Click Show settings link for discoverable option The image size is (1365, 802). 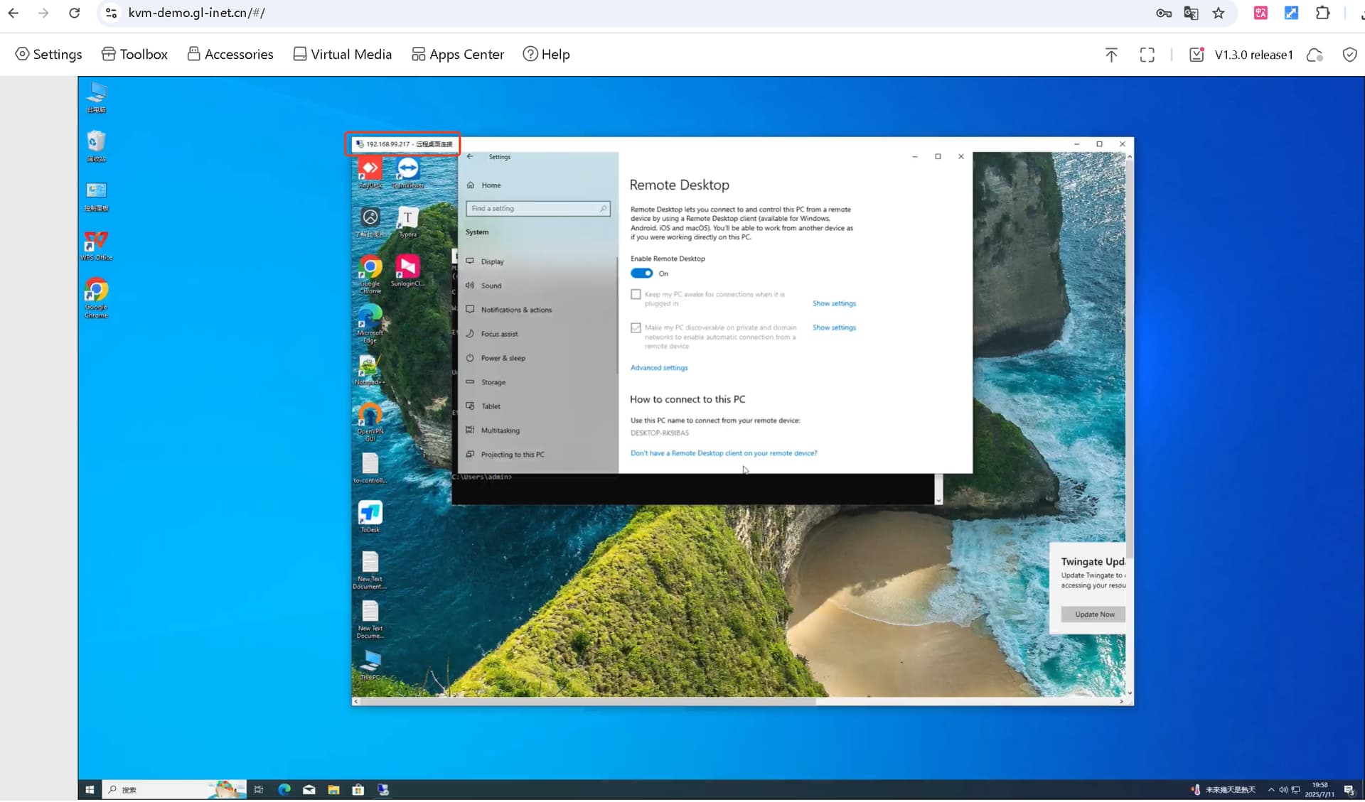834,327
